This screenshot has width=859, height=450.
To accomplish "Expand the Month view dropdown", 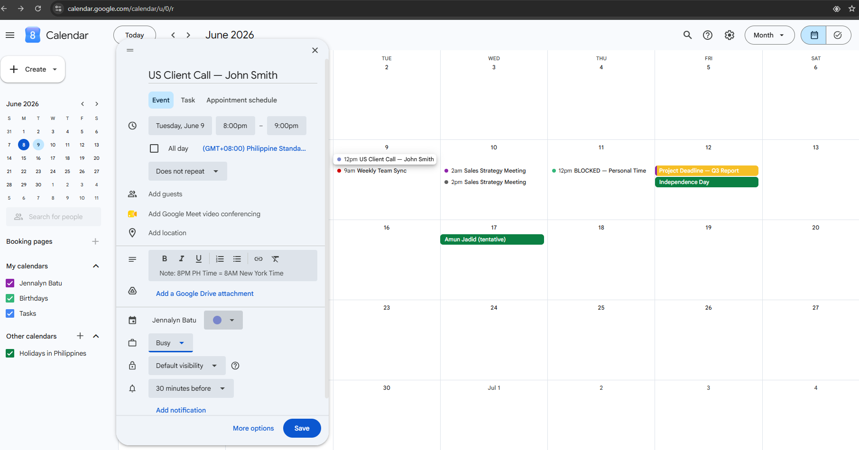I will (769, 35).
